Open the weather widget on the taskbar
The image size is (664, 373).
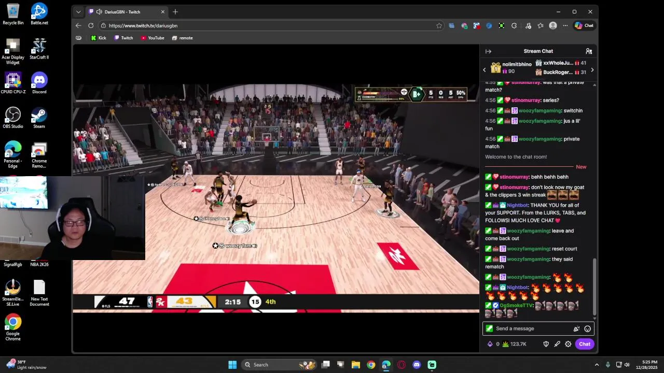click(26, 365)
